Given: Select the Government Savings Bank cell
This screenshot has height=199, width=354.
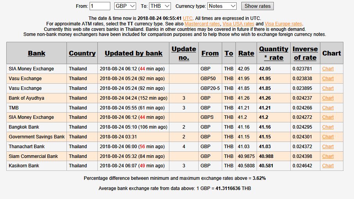Looking at the screenshot, I should coord(37,137).
